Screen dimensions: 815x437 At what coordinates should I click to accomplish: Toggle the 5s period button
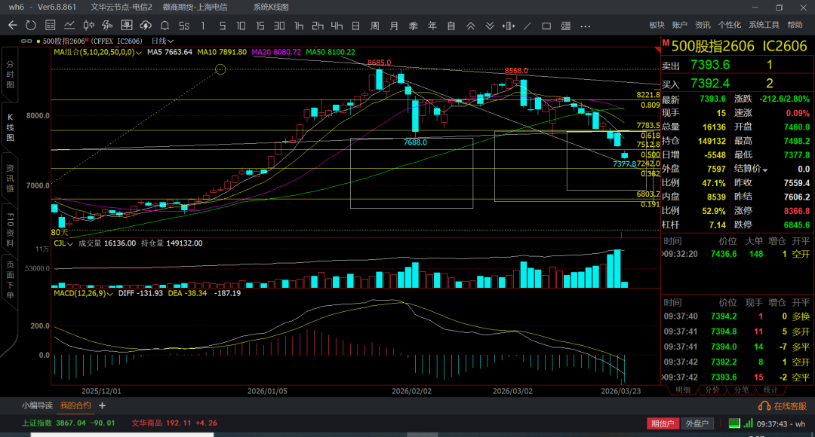(184, 26)
